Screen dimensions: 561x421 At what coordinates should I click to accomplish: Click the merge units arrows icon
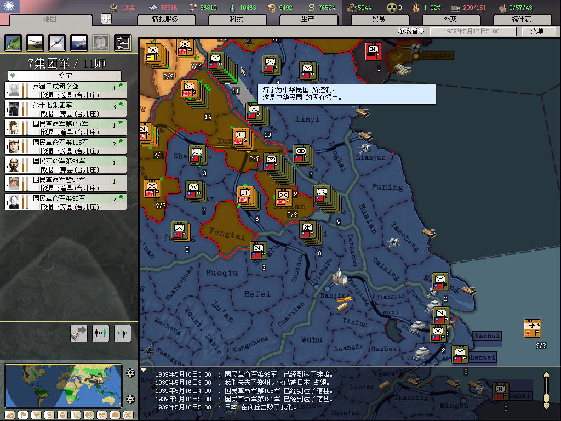(101, 333)
